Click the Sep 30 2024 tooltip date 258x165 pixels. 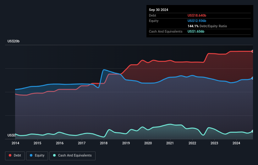tap(158, 10)
